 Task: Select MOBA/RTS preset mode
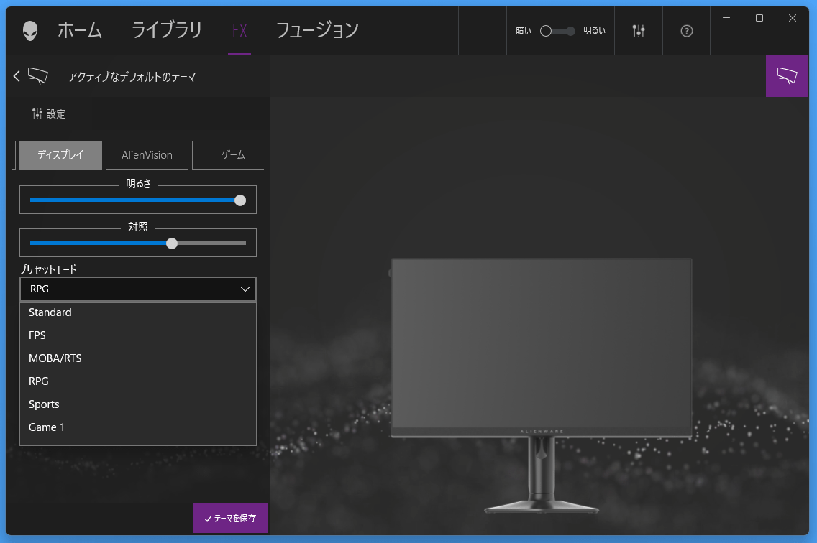138,358
